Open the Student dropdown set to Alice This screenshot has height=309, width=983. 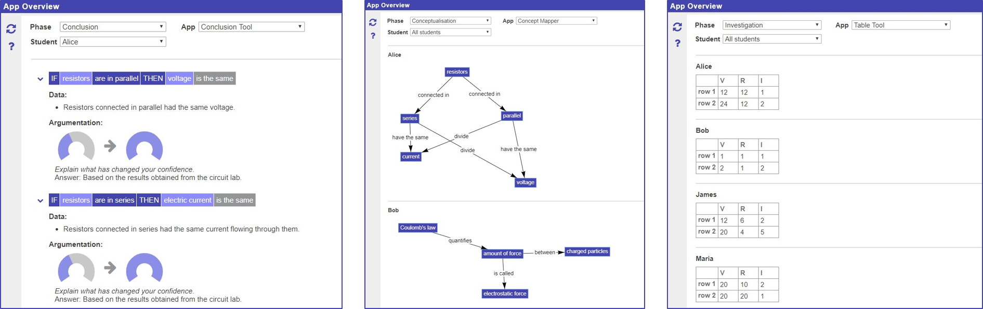(x=113, y=42)
